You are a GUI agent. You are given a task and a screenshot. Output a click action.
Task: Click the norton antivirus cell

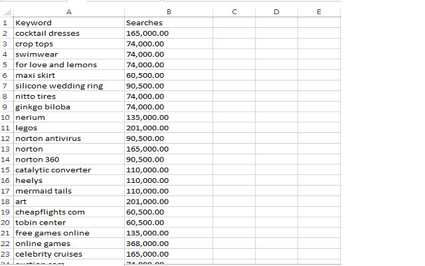[69, 138]
